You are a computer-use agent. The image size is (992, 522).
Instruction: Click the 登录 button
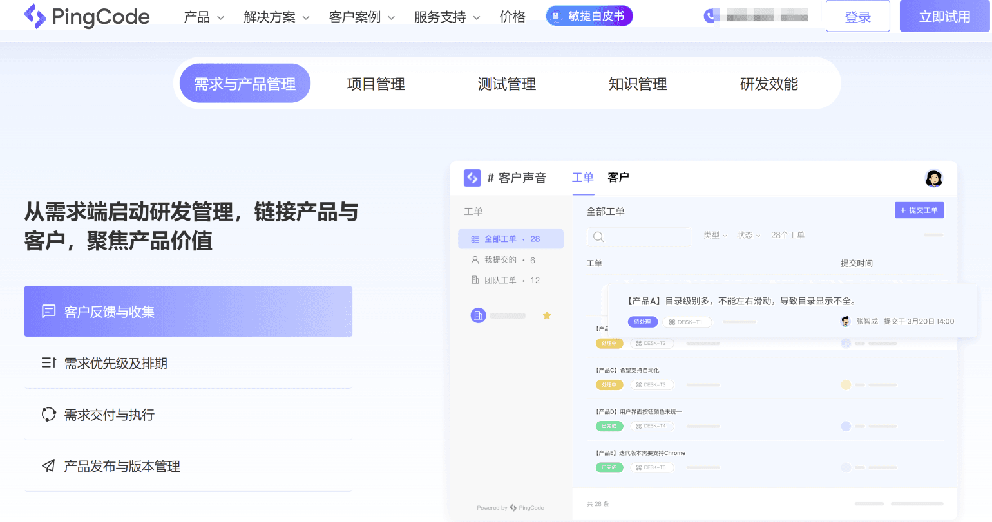858,17
